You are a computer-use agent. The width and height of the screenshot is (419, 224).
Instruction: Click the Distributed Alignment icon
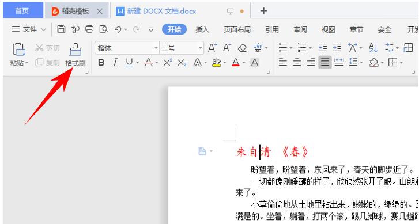(339, 62)
